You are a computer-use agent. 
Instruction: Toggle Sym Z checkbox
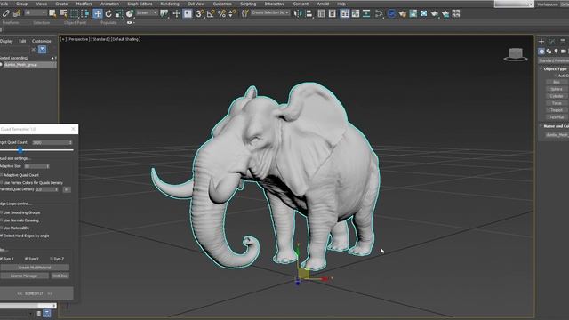[x=52, y=259]
